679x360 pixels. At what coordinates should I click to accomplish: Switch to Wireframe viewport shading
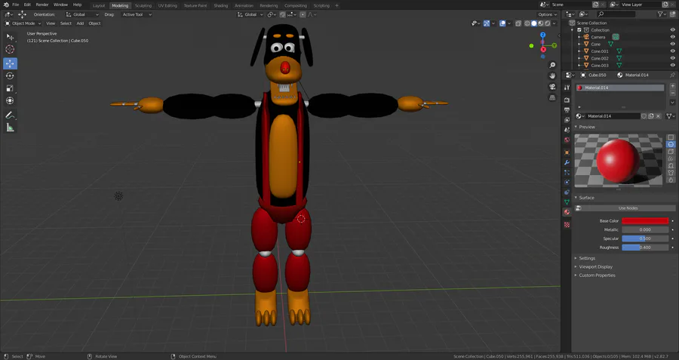[527, 23]
